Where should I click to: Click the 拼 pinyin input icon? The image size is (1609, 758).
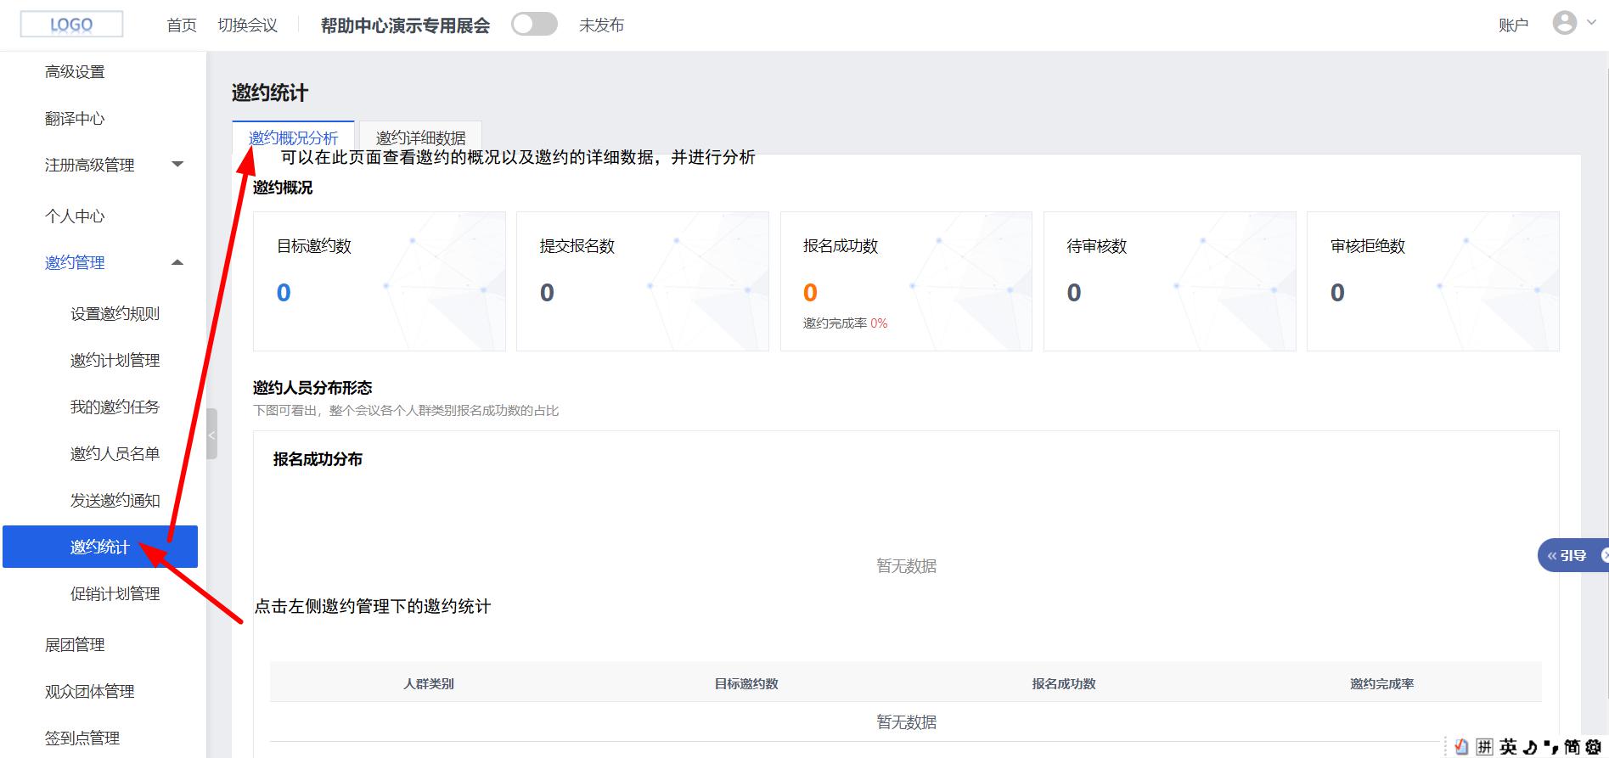coord(1484,747)
